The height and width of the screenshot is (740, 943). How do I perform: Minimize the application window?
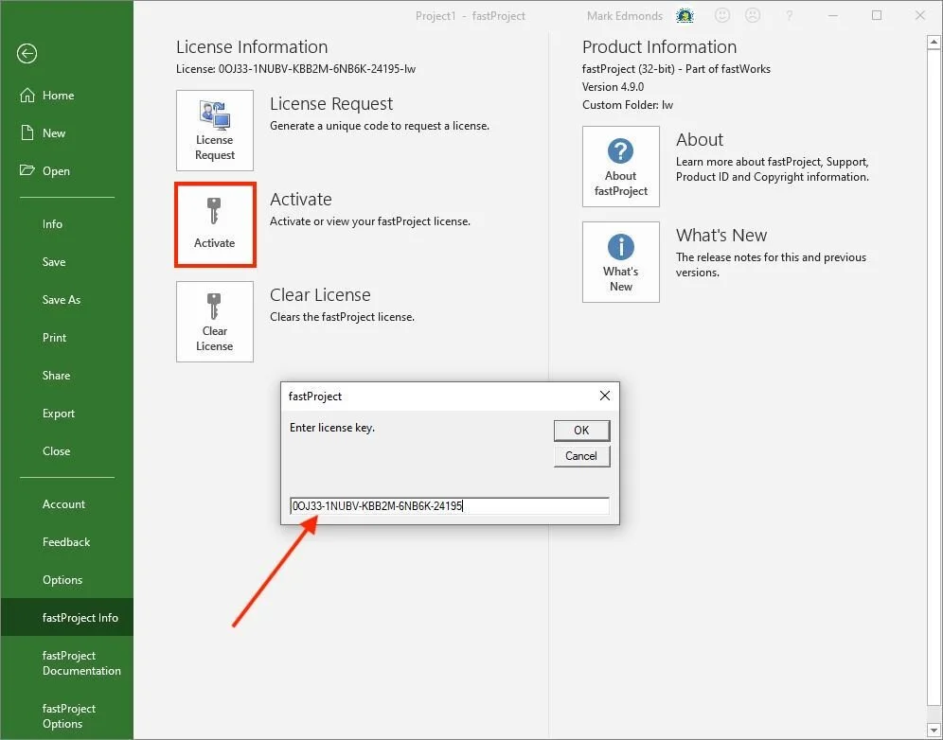[833, 16]
